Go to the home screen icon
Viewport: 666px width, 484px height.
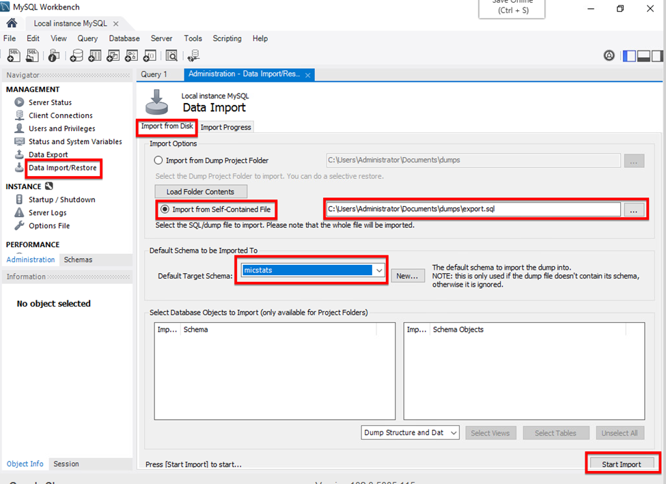pos(12,23)
